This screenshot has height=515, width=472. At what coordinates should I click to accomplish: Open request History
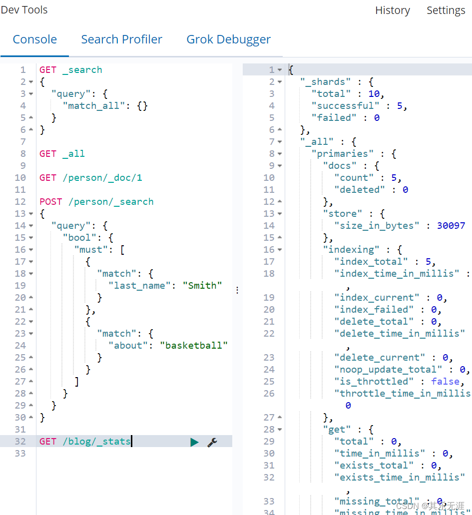(393, 10)
